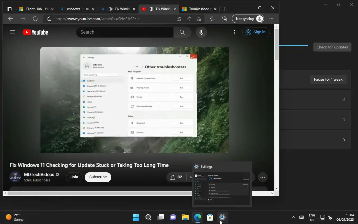Click Sign in on YouTube
This screenshot has height=224, width=358.
tap(256, 32)
